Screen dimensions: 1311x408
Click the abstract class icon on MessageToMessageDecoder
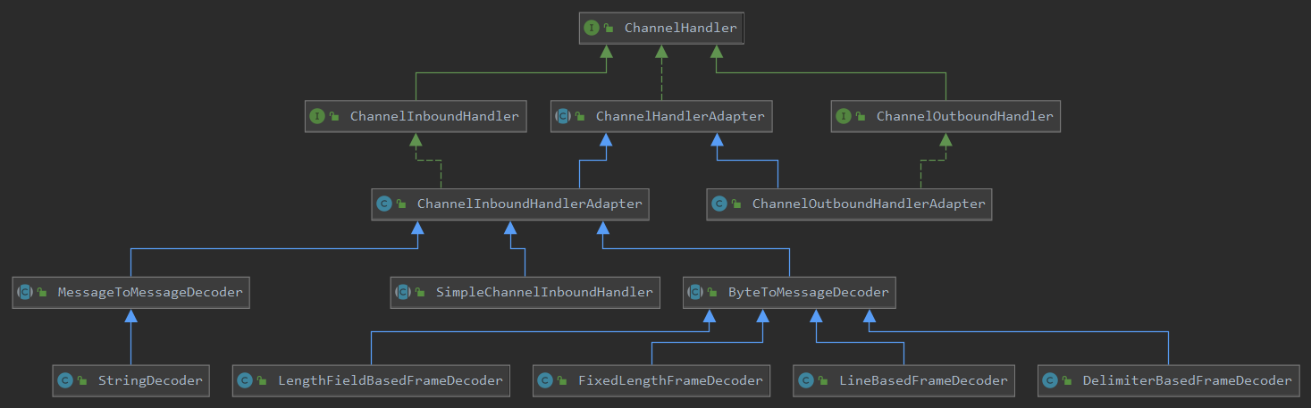(x=24, y=292)
